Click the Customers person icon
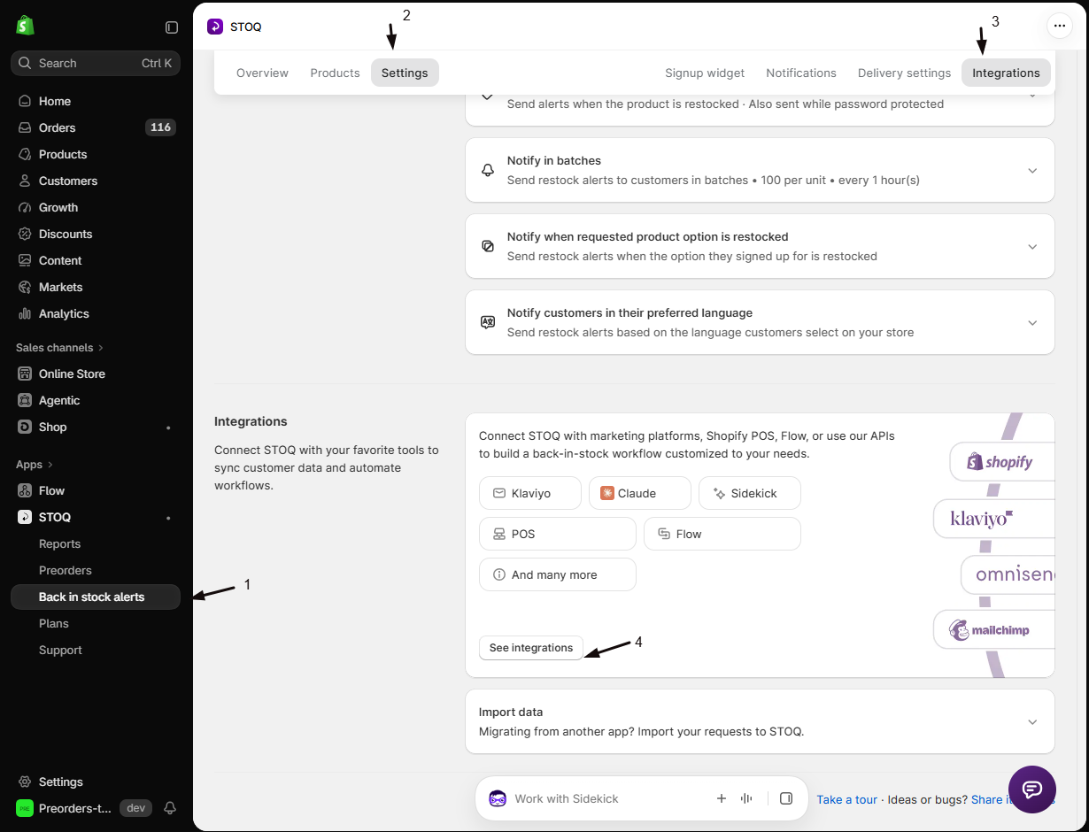The height and width of the screenshot is (832, 1089). (25, 181)
